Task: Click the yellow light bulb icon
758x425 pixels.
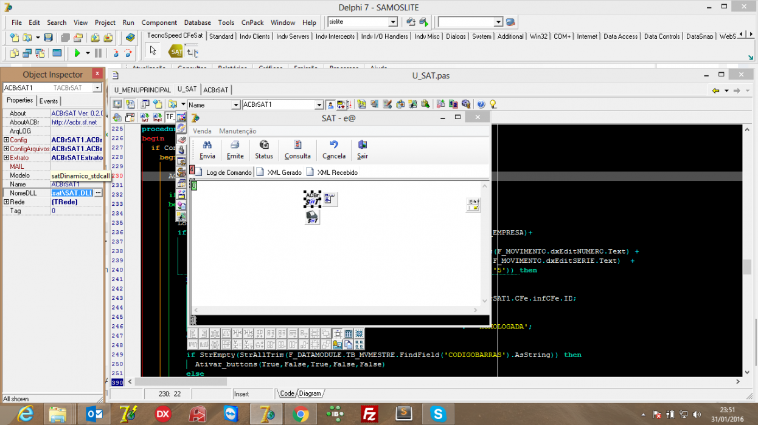Action: [x=493, y=104]
